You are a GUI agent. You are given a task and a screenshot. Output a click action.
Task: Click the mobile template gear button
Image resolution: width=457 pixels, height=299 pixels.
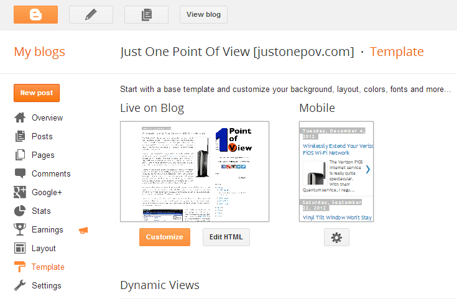[336, 237]
